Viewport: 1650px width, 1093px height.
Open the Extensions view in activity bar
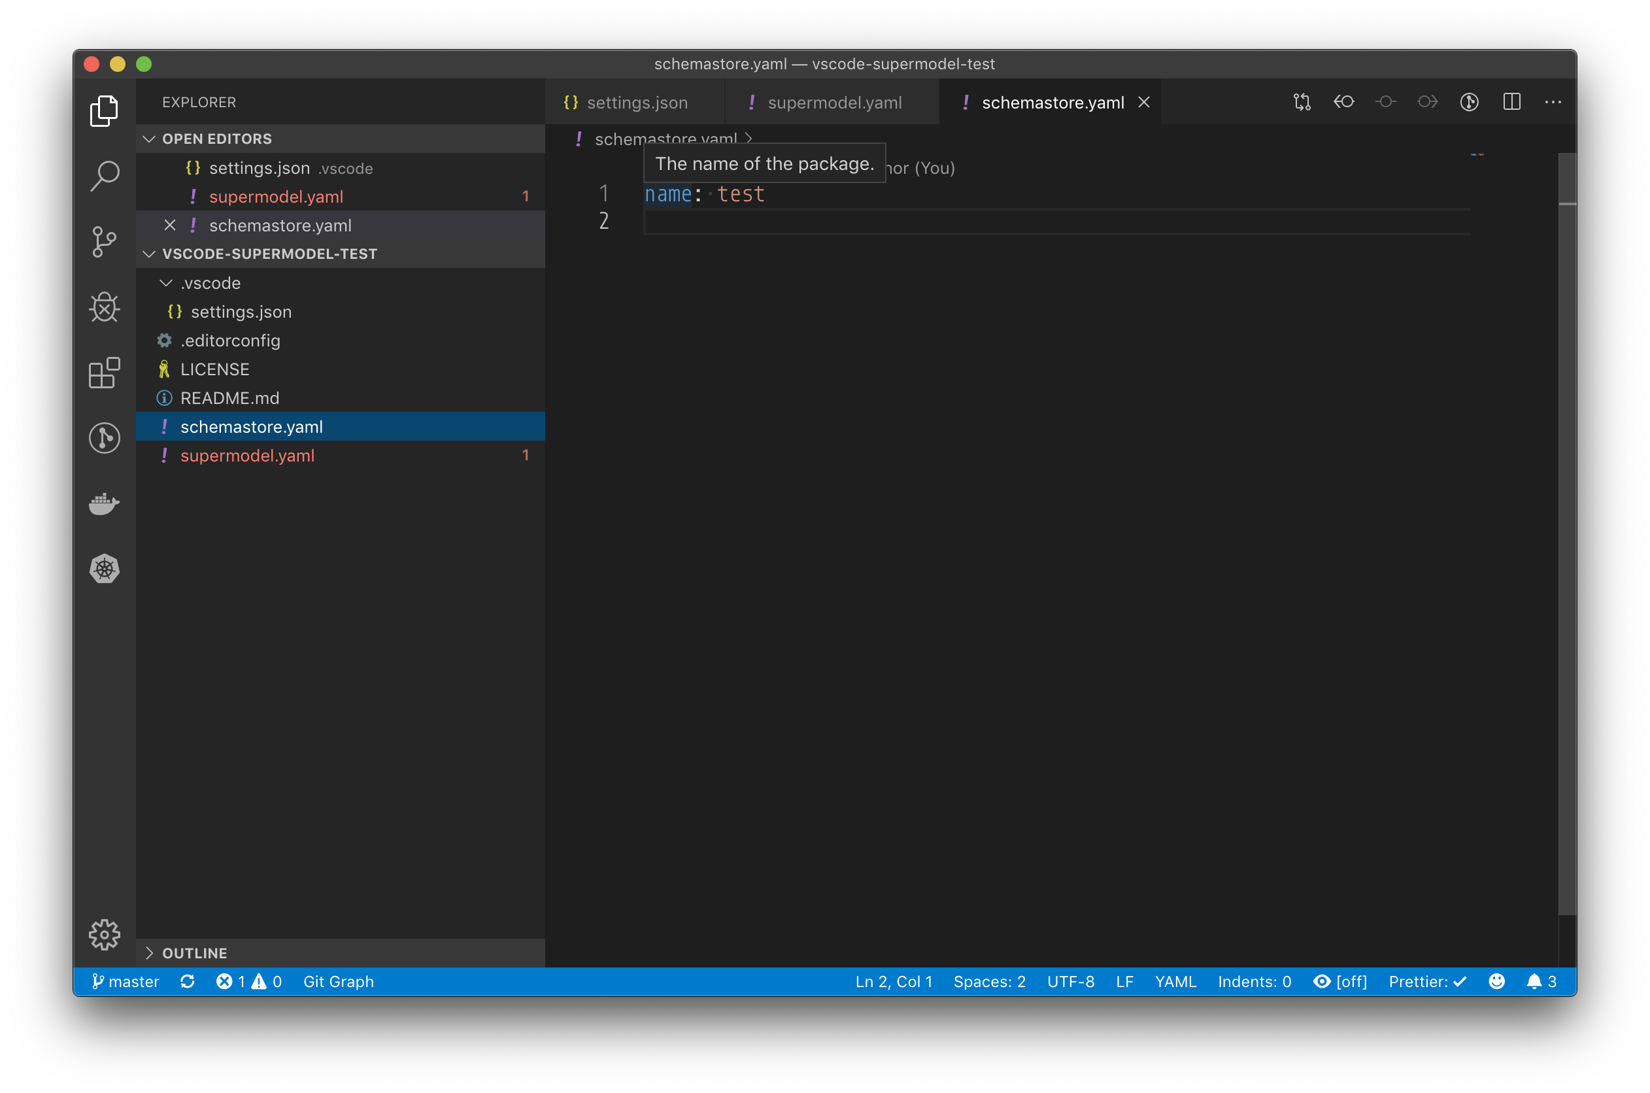104,373
